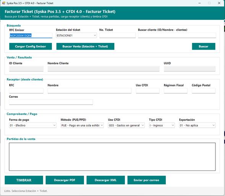Click the RFC Emisor input field

click(x=31, y=35)
